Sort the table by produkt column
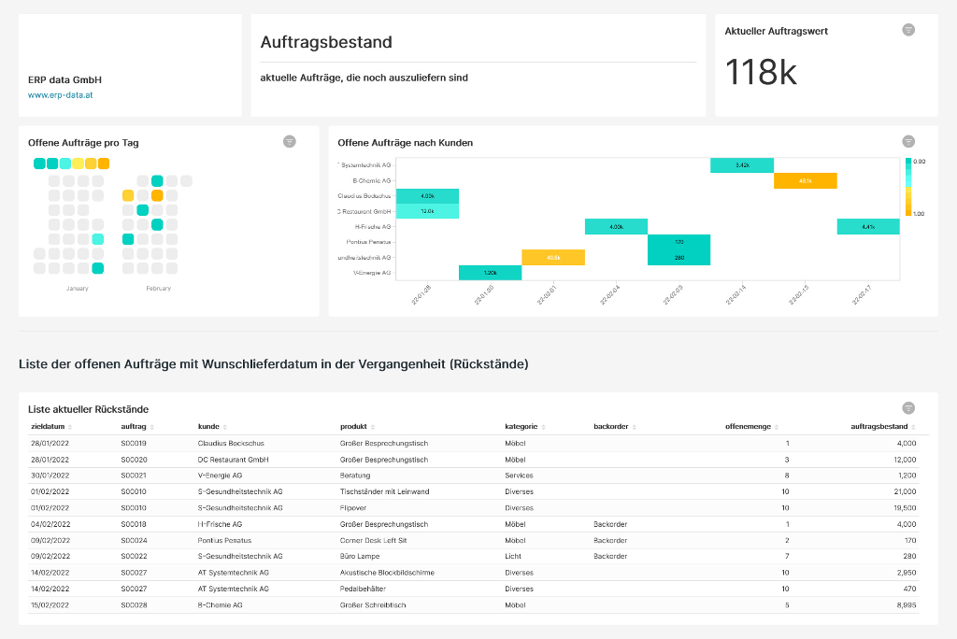This screenshot has height=639, width=957. [373, 425]
